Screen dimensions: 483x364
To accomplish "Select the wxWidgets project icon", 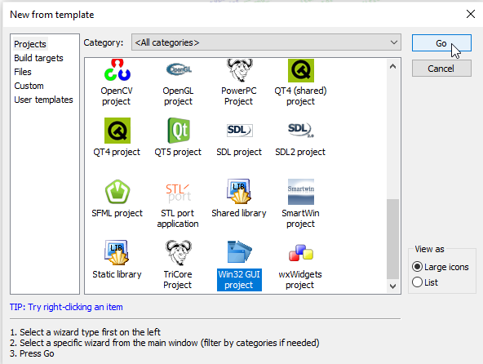I will tap(300, 253).
